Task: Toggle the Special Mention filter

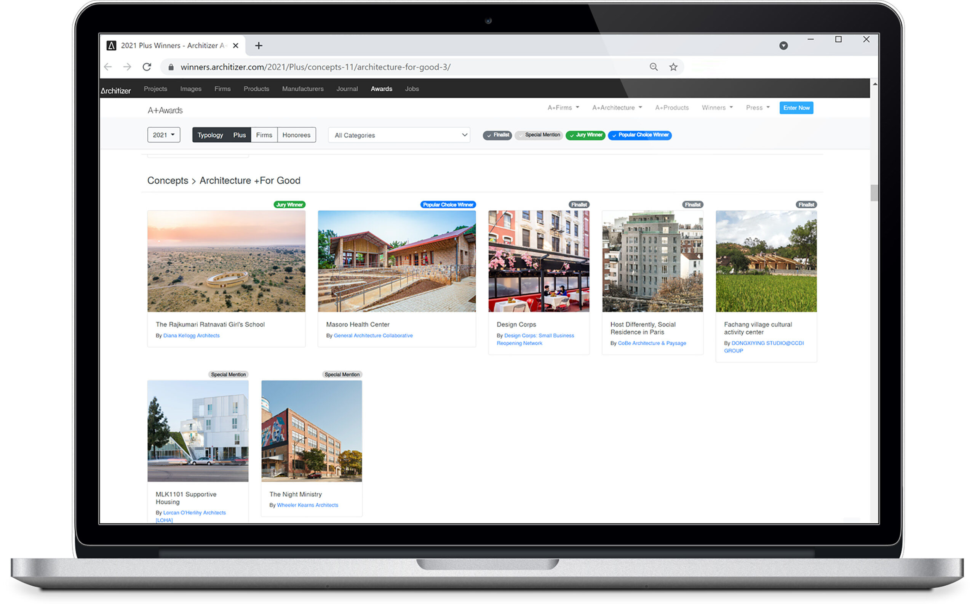Action: pyautogui.click(x=539, y=135)
